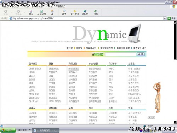Open the 알타비스타 link
This screenshot has width=177, height=133.
tap(34, 98)
